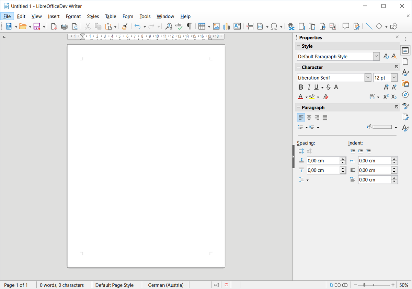Click the Open folder icon
Screen dimensions: 412x289
(x=23, y=26)
